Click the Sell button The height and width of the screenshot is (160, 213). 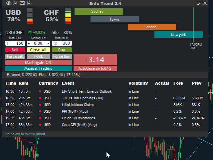[15, 50]
